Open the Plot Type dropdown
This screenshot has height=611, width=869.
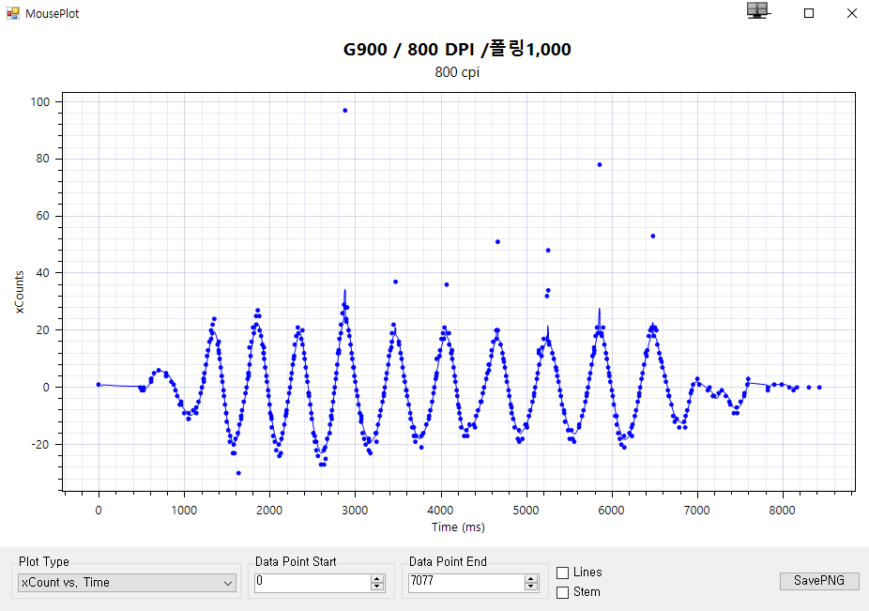coord(127,583)
